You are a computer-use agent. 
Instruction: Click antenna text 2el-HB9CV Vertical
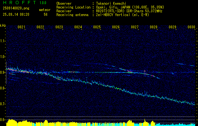[113, 15]
